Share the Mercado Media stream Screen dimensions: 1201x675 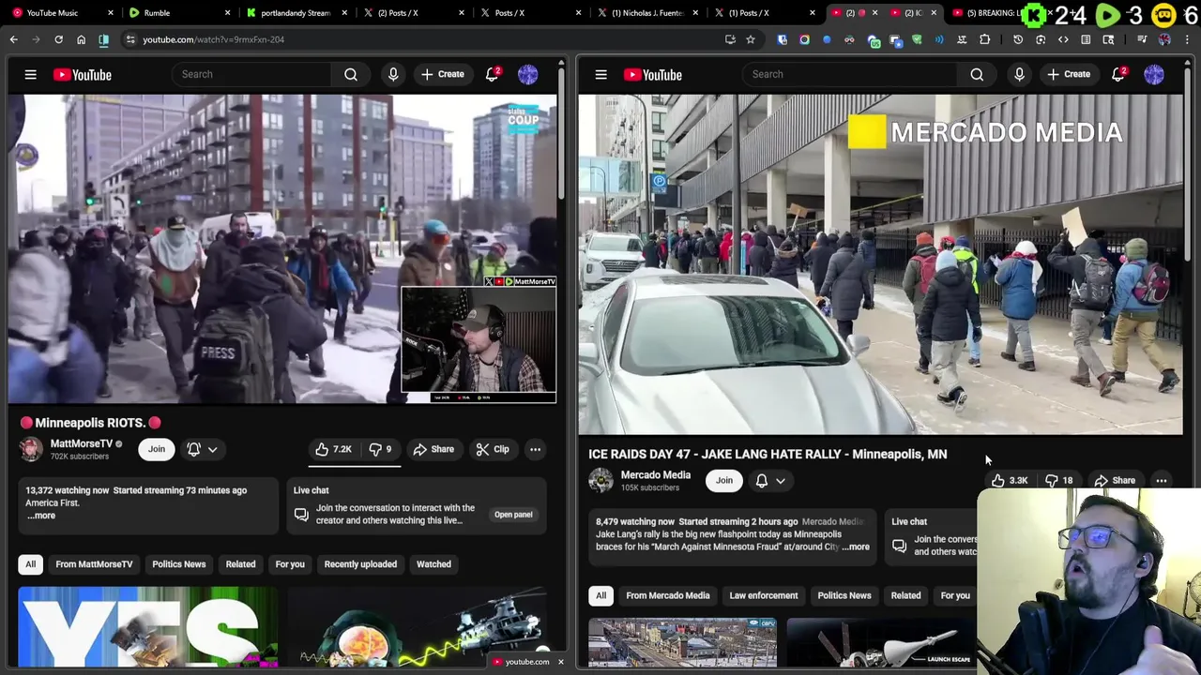1115,480
